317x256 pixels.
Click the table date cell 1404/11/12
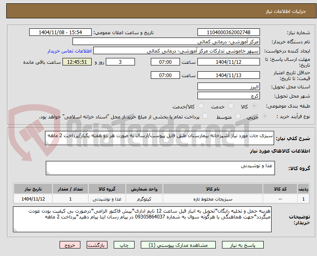[33, 199]
